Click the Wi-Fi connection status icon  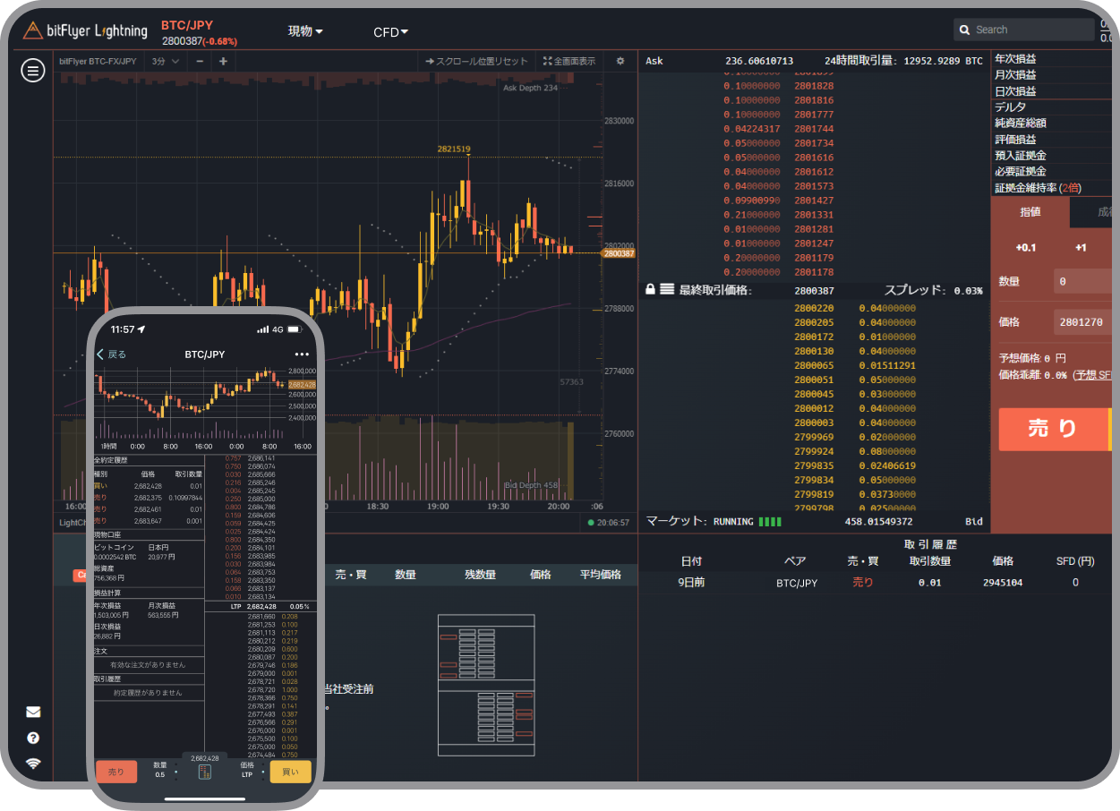(x=33, y=764)
